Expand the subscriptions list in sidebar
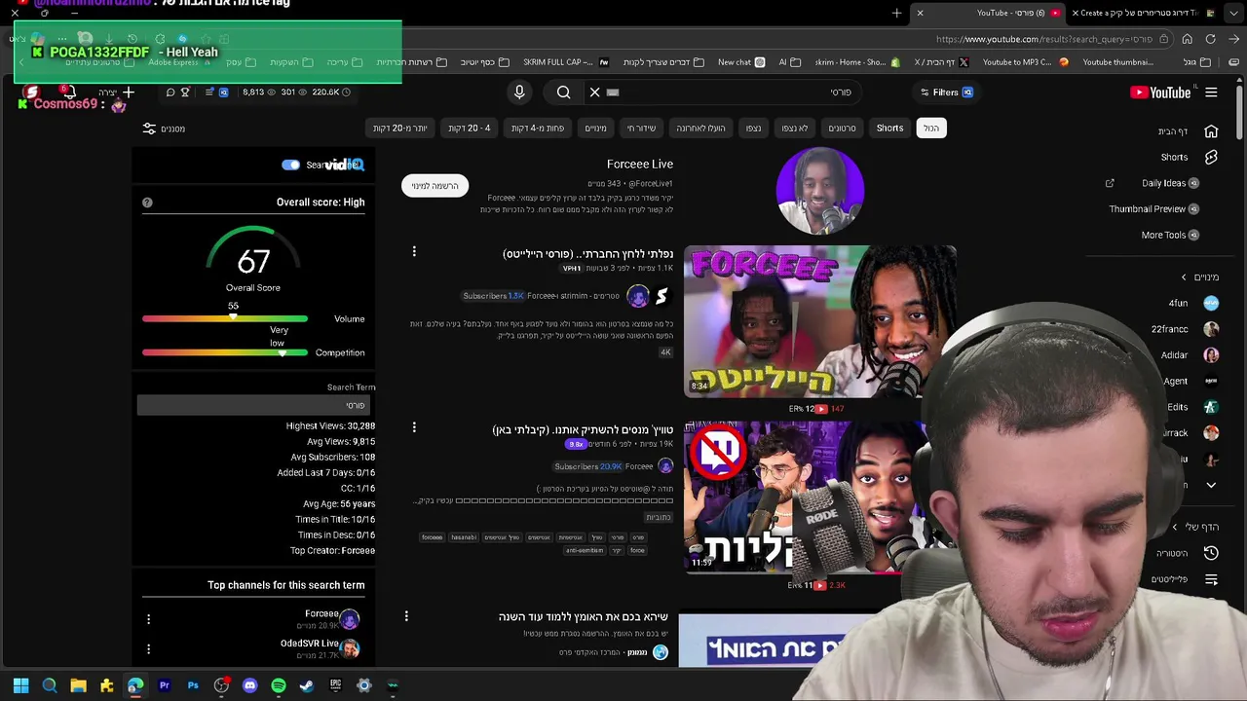This screenshot has height=701, width=1247. tap(1211, 485)
